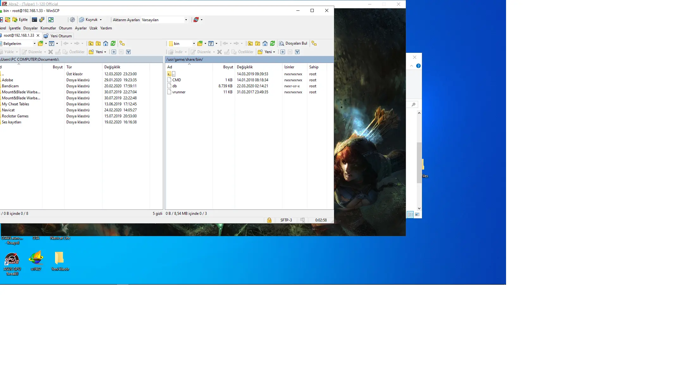This screenshot has width=674, height=379.
Task: Click open directory icon in local panel
Action: (x=40, y=43)
